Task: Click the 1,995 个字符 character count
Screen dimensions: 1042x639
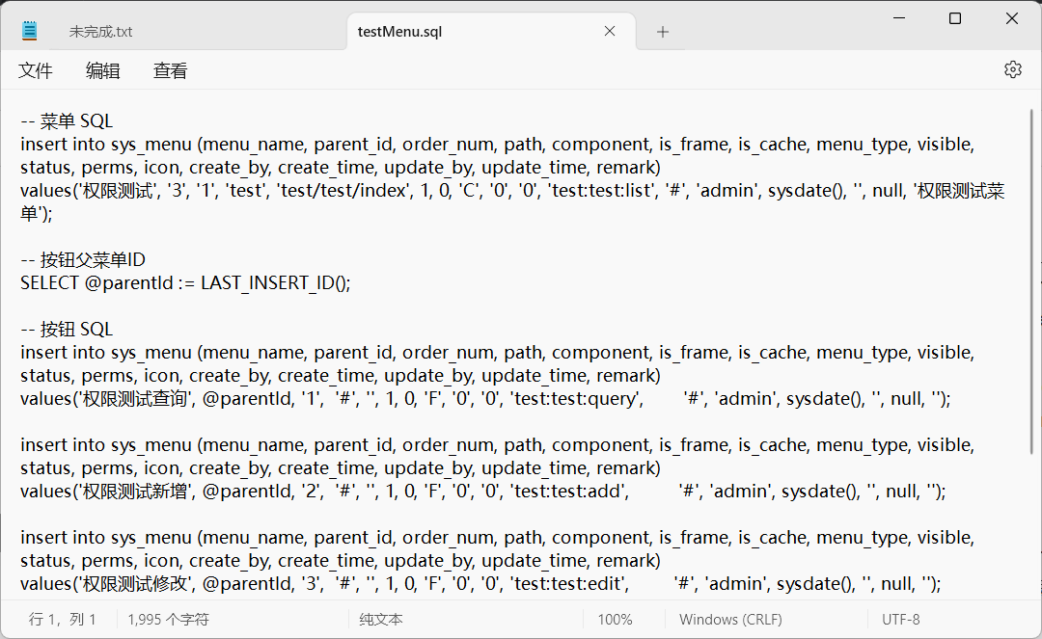Action: tap(169, 620)
